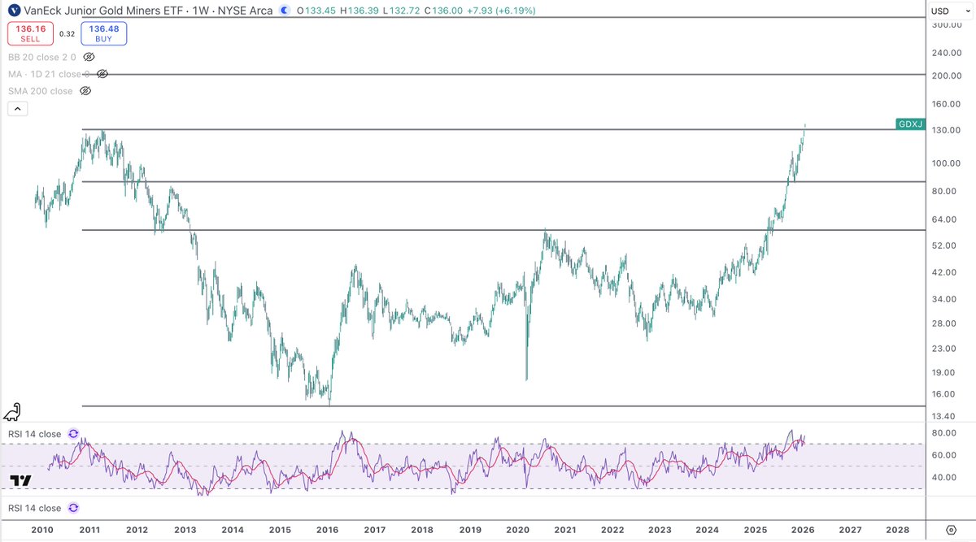976x542 pixels.
Task: Click the 2010 label on the time axis
Action: (x=41, y=529)
